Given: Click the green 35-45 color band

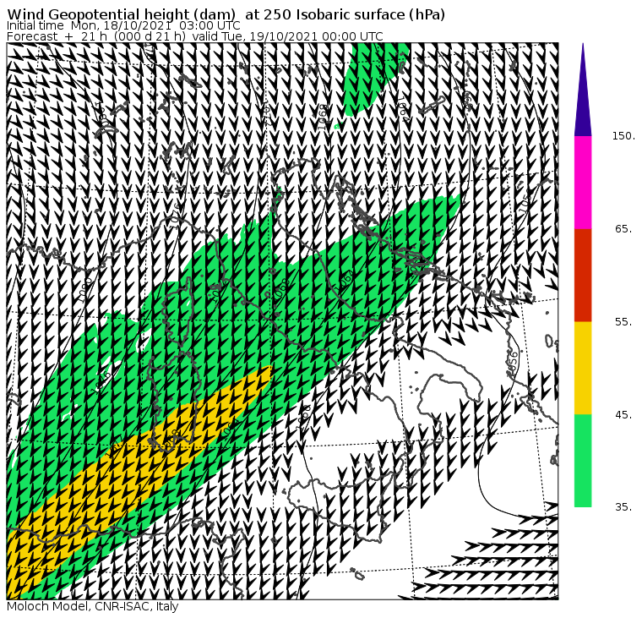Looking at the screenshot, I should click(x=583, y=461).
